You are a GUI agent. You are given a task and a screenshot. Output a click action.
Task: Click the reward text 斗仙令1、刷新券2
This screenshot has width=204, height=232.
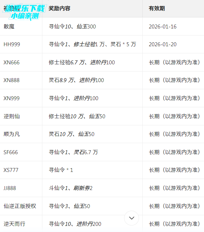[70, 188]
